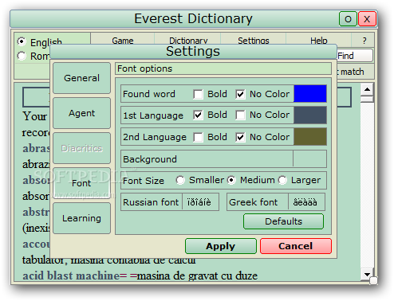
Task: Check No Color for 1st Language
Action: point(240,115)
